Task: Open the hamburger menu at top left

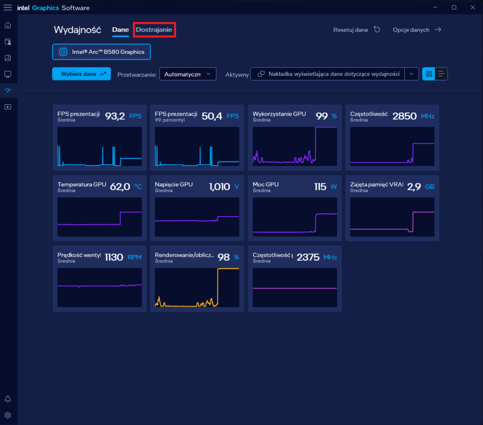Action: [x=8, y=7]
